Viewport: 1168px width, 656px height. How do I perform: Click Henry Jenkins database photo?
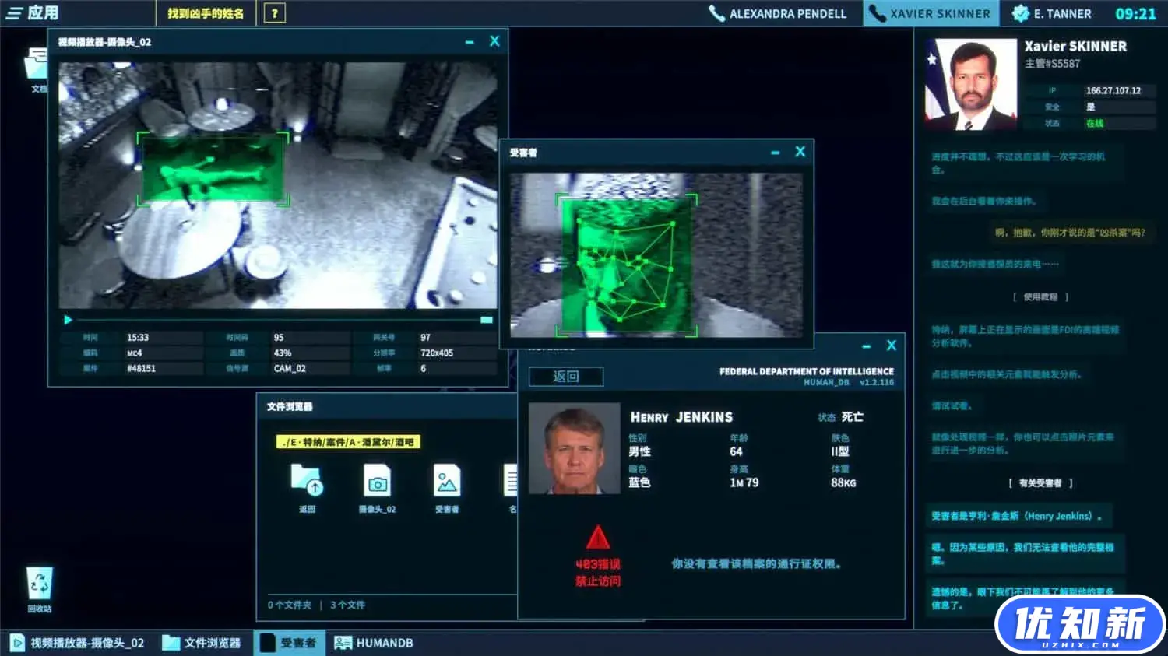[x=574, y=449]
